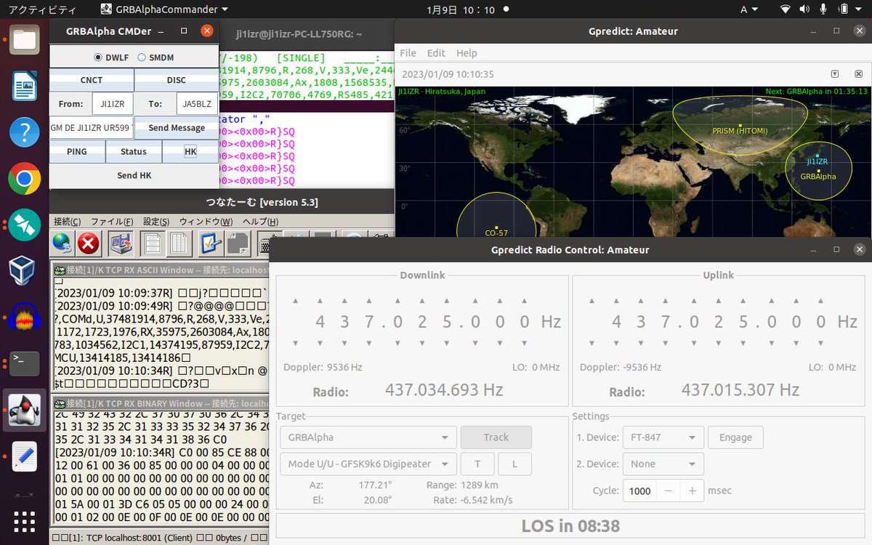Increase the Downlink digit 2 with up arrow
This screenshot has width=872, height=545.
point(421,300)
